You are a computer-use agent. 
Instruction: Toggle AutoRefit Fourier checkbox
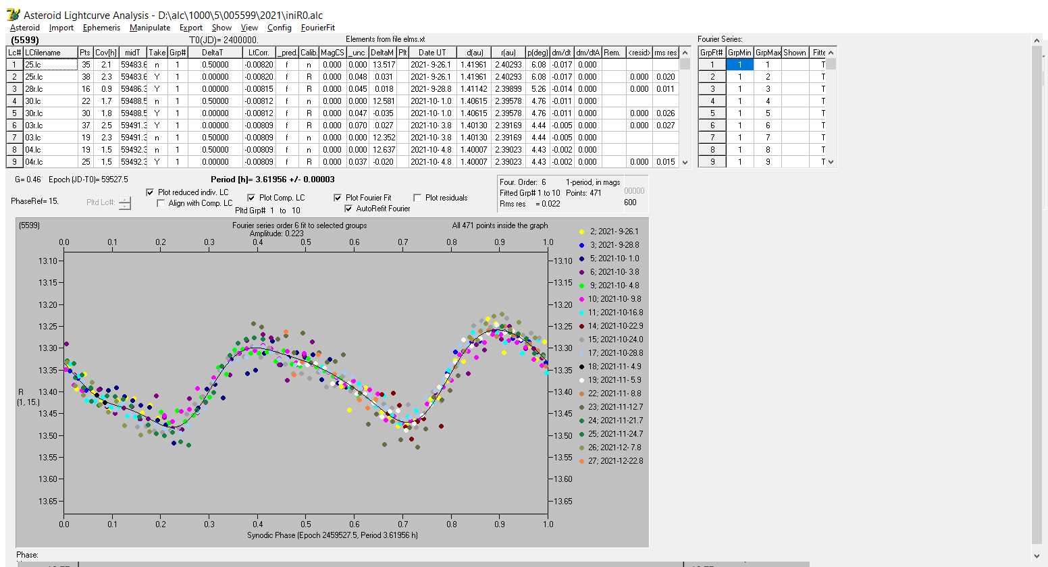coord(348,209)
